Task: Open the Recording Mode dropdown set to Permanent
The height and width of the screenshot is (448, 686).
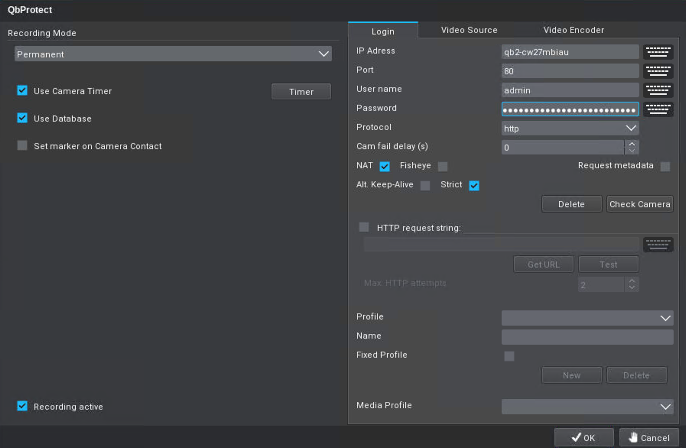Action: click(x=173, y=54)
